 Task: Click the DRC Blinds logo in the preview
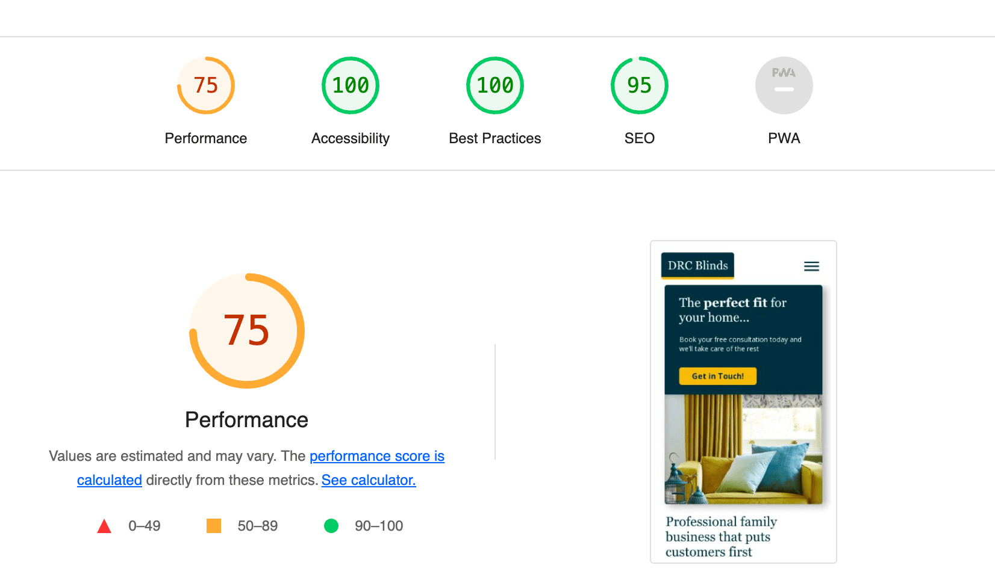[x=697, y=265]
